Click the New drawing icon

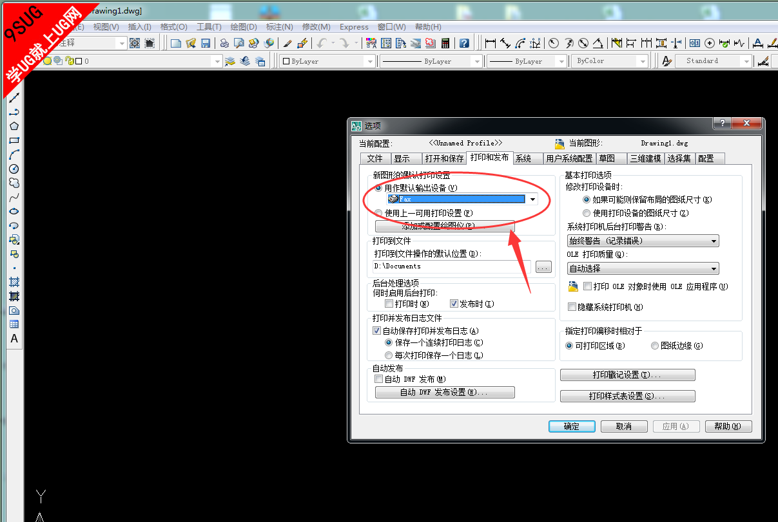click(176, 43)
